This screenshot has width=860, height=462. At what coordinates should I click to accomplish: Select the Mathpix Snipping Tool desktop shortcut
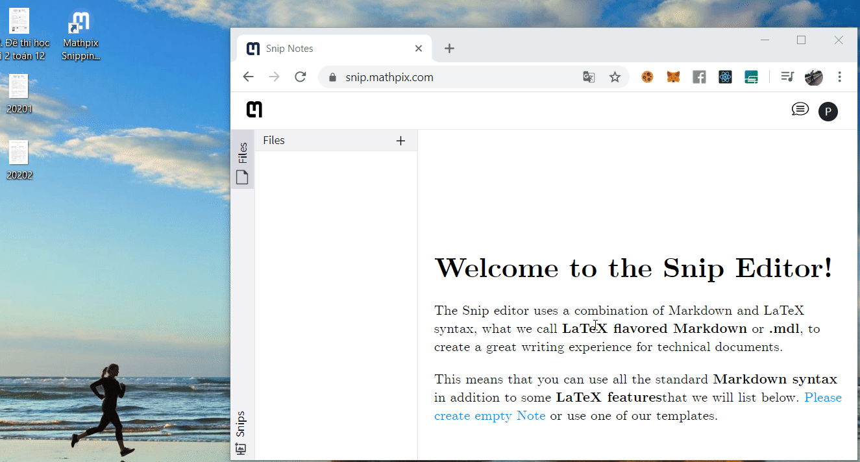coord(81,36)
